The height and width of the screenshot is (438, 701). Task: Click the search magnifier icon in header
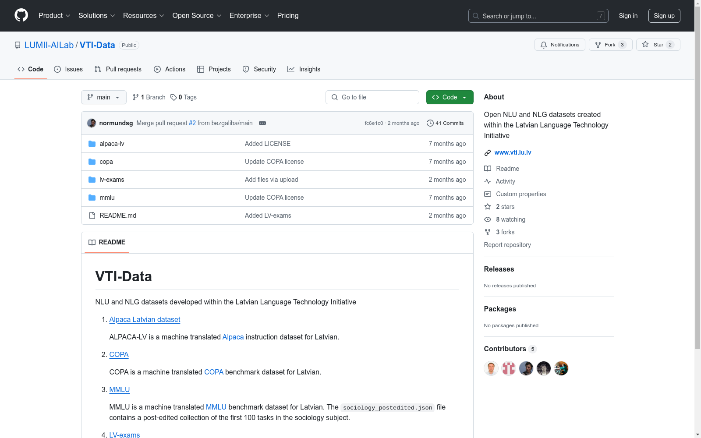476,16
